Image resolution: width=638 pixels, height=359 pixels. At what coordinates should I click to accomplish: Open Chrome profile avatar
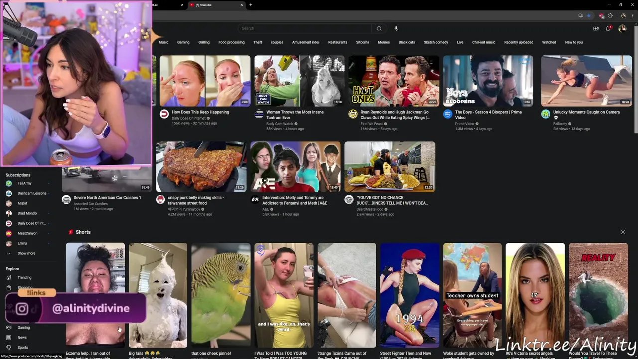(623, 16)
